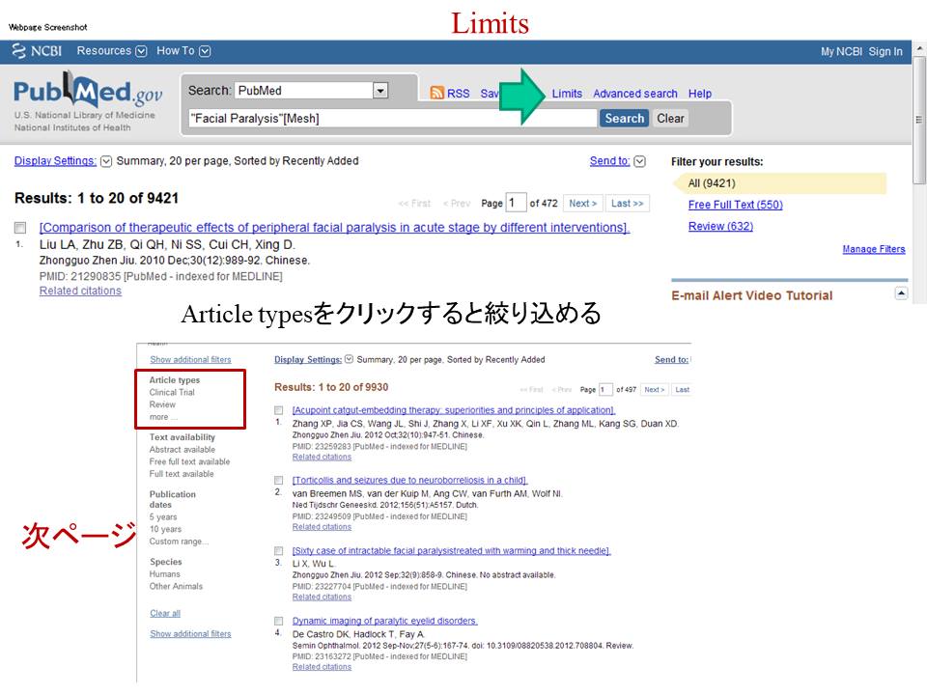Open the How To dropdown menu
Viewport: 927px width, 695px height.
[x=183, y=51]
